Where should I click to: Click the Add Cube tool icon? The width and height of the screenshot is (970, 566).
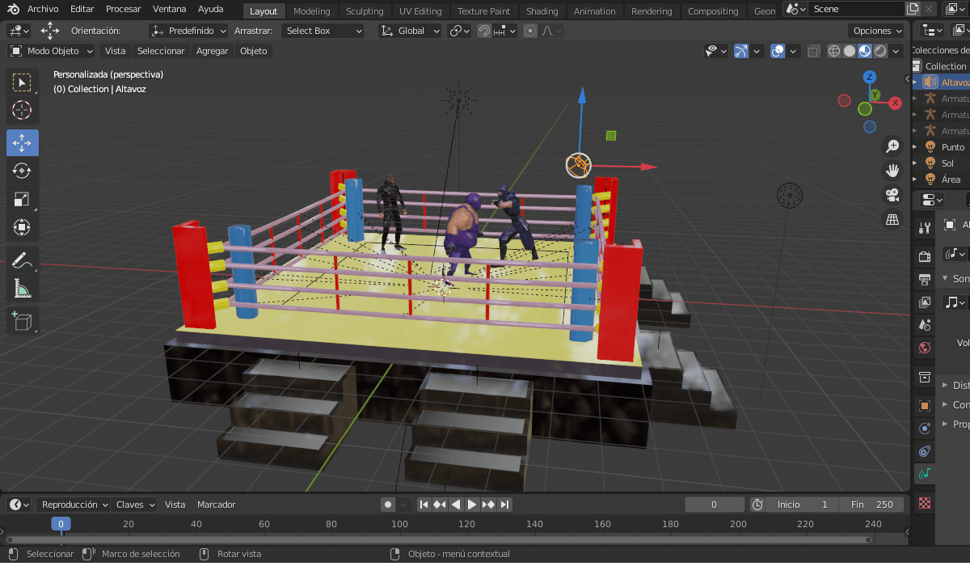(x=22, y=320)
